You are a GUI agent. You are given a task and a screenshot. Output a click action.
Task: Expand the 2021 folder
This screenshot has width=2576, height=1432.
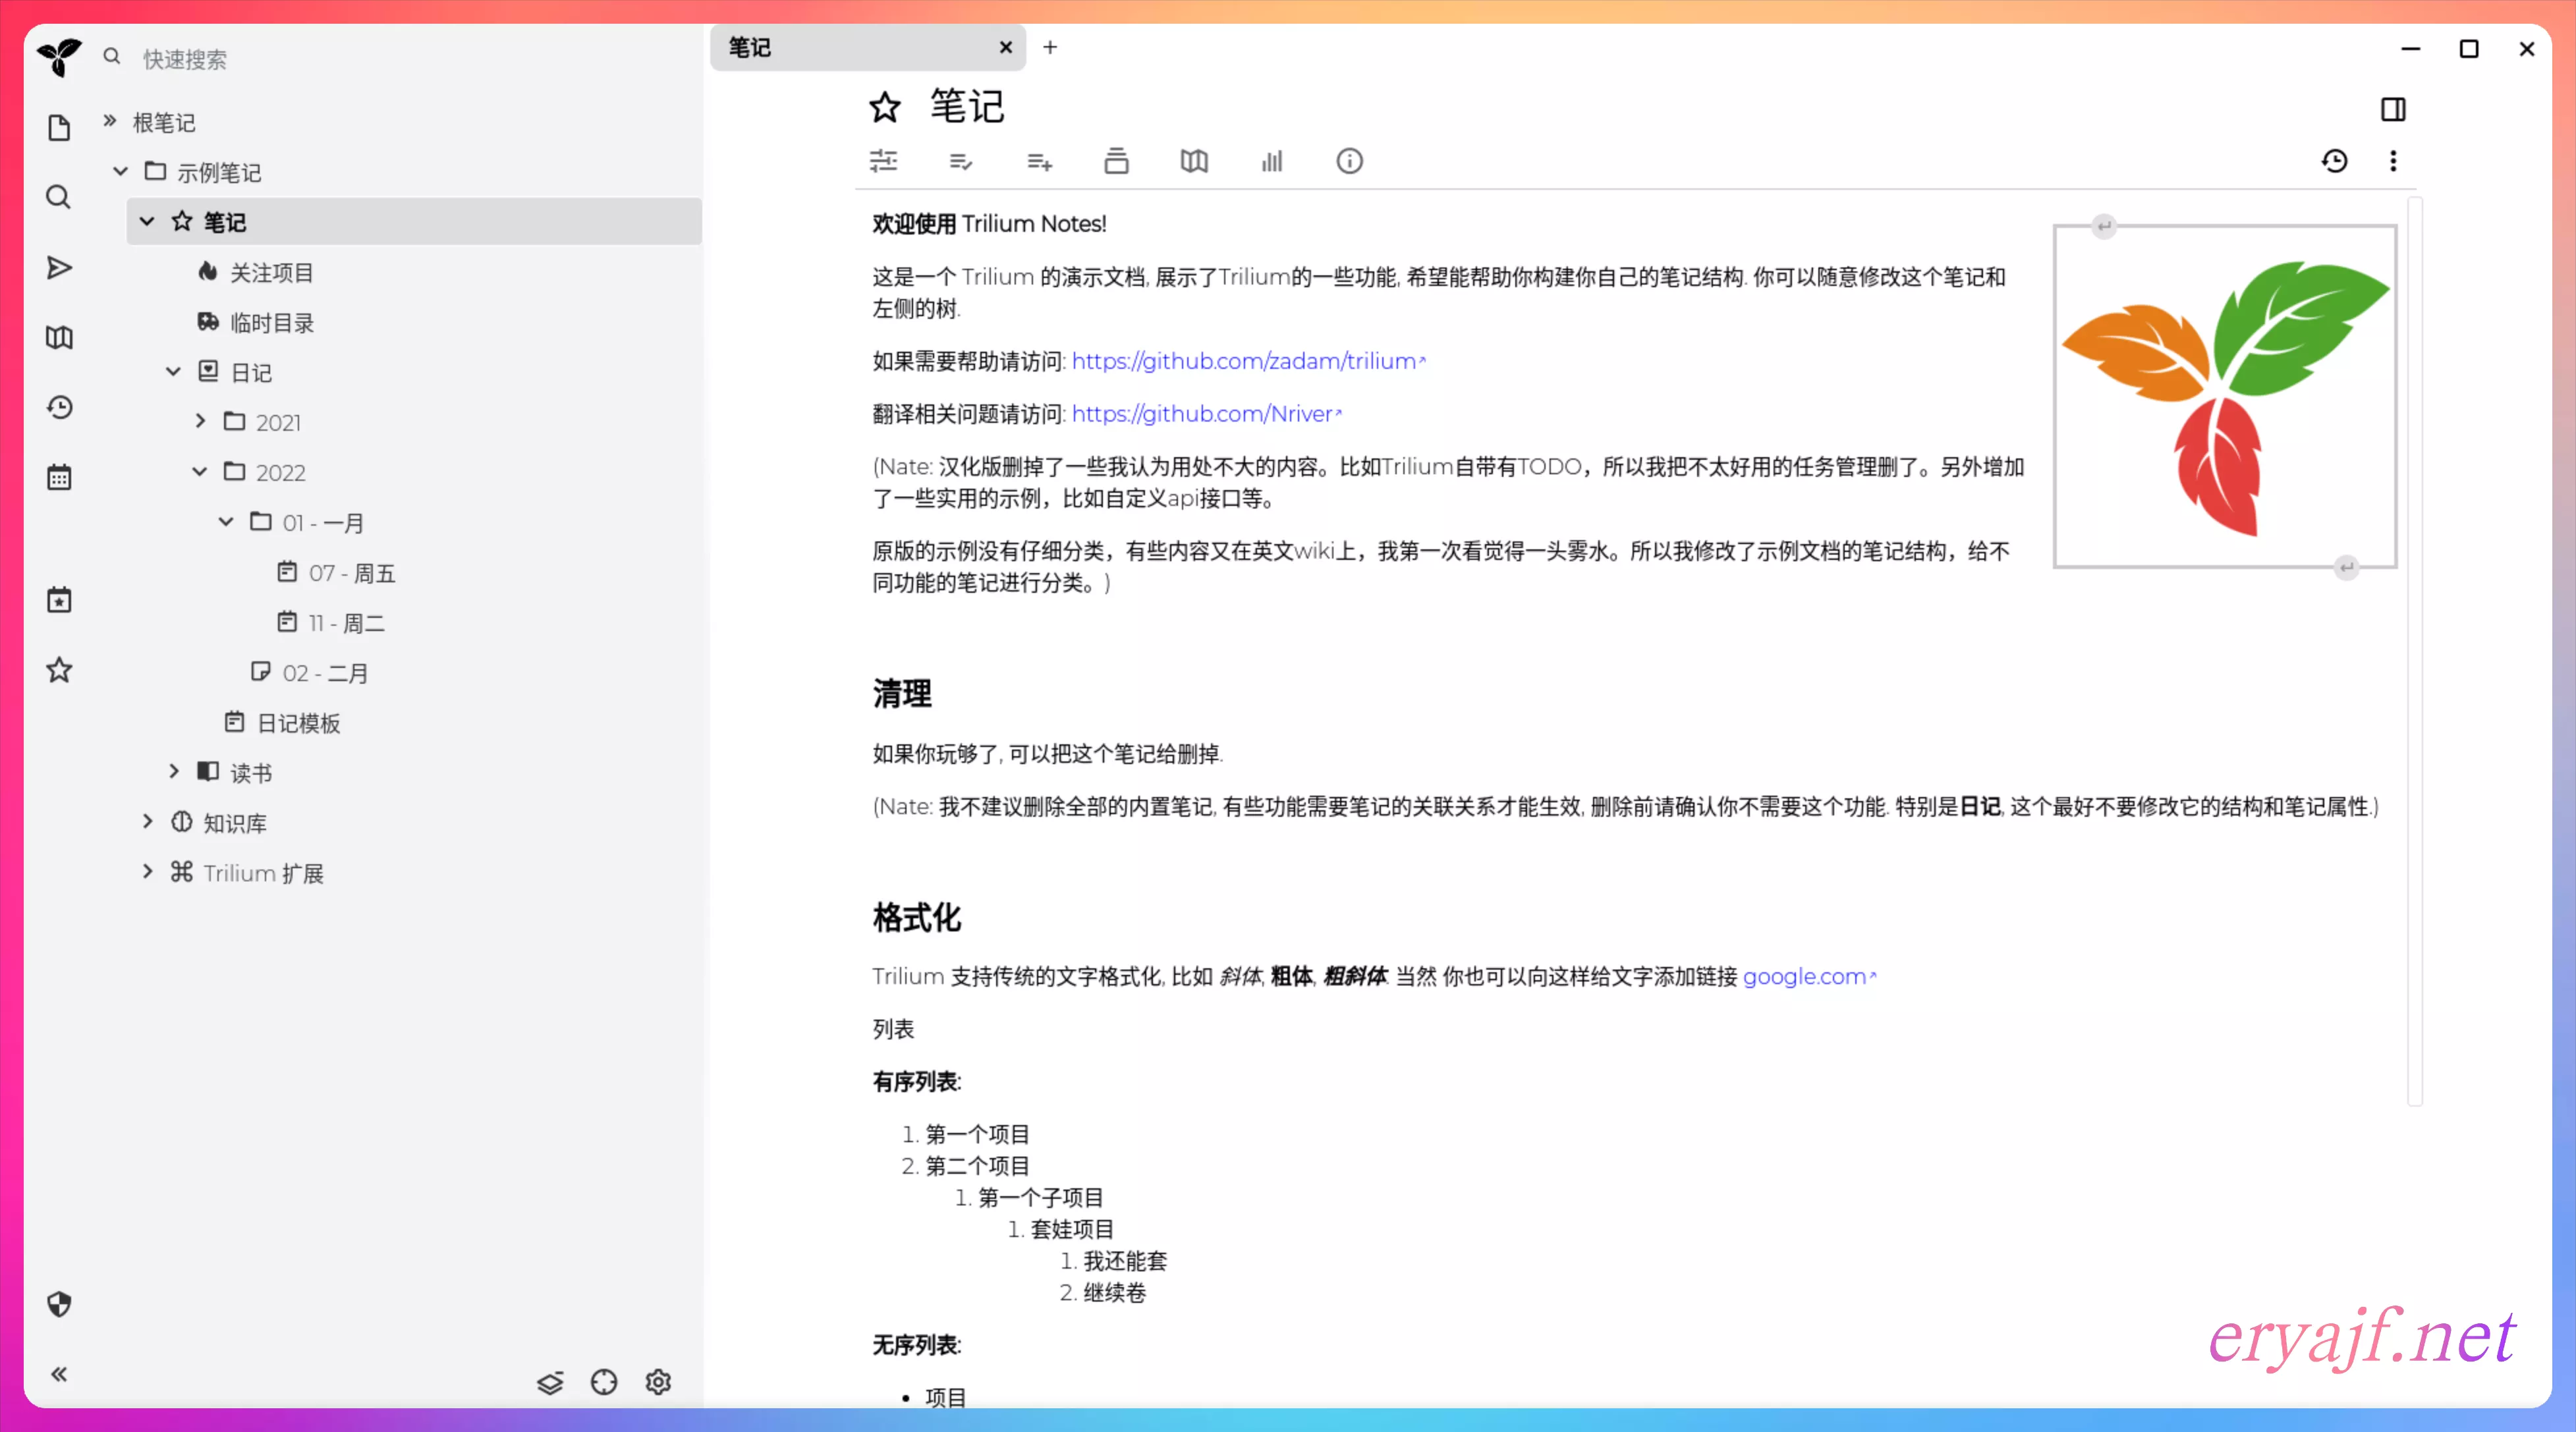point(200,421)
